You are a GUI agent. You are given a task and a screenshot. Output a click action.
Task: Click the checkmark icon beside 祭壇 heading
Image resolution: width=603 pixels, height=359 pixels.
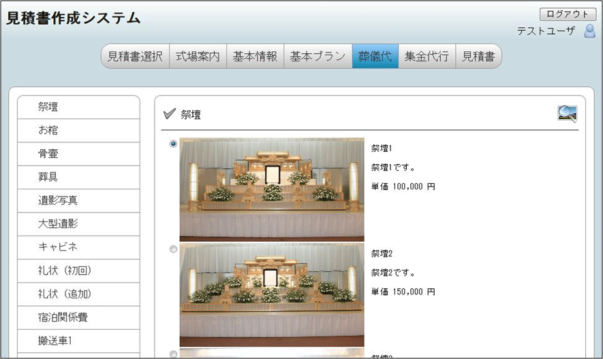(x=169, y=114)
